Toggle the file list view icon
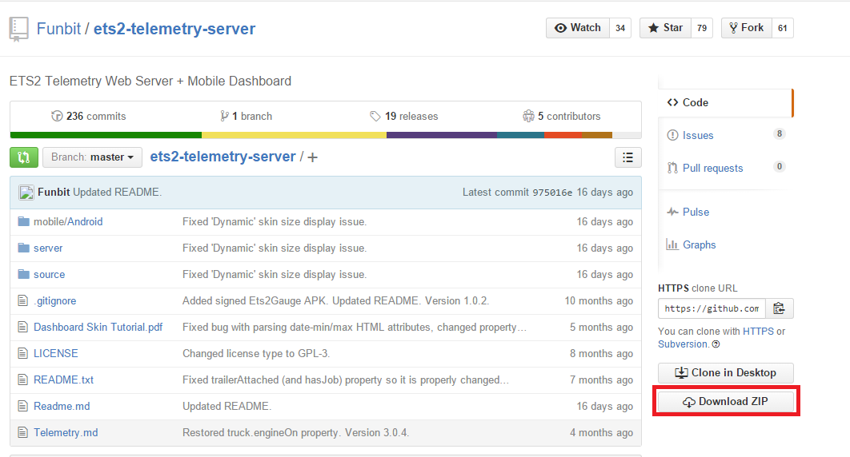Screen dimensions: 850x457 click(x=628, y=157)
